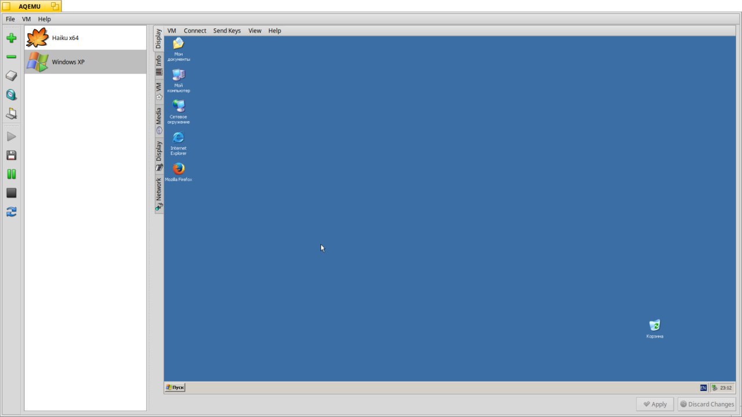Open the Пуск start button
Screen dimensions: 742x417
(x=175, y=387)
